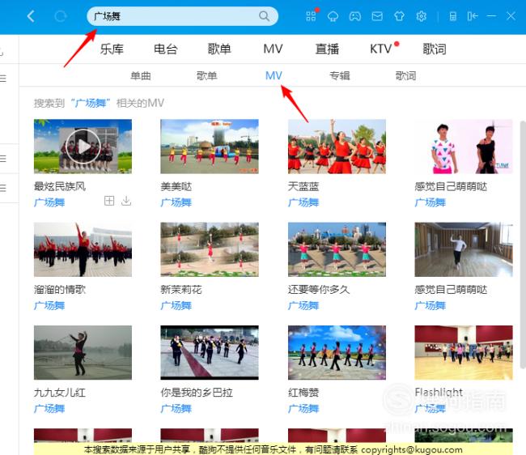Click the 还要等你多久 title text

319,289
